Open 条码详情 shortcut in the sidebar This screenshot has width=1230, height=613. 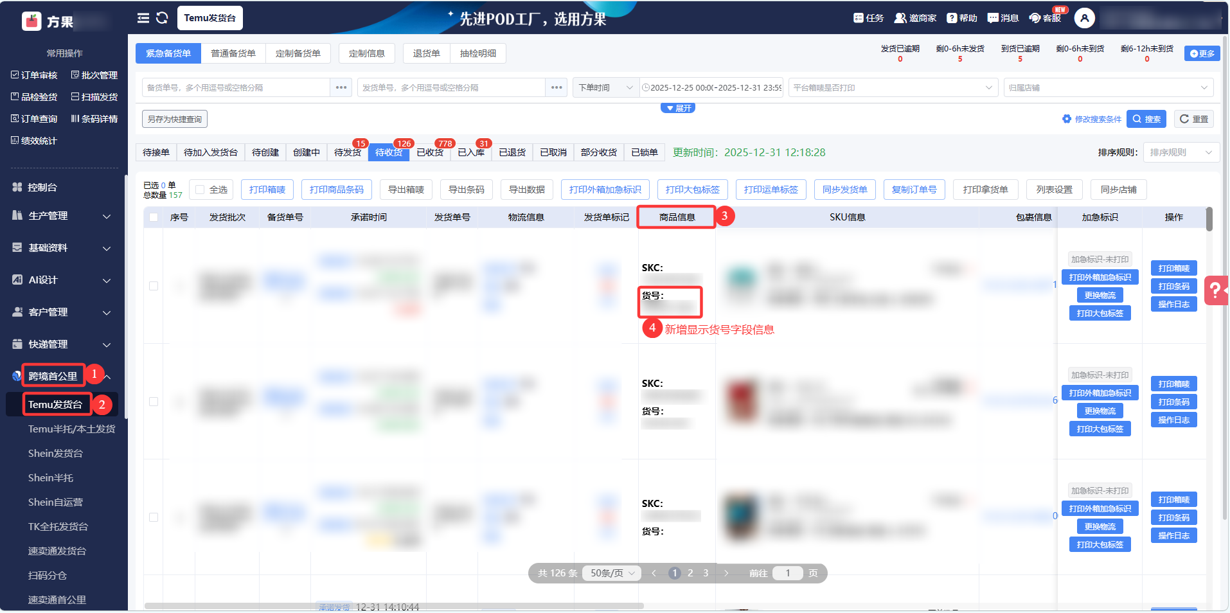pyautogui.click(x=94, y=119)
